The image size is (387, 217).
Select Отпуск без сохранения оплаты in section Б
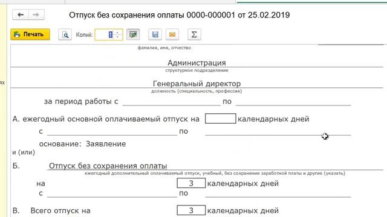point(108,166)
